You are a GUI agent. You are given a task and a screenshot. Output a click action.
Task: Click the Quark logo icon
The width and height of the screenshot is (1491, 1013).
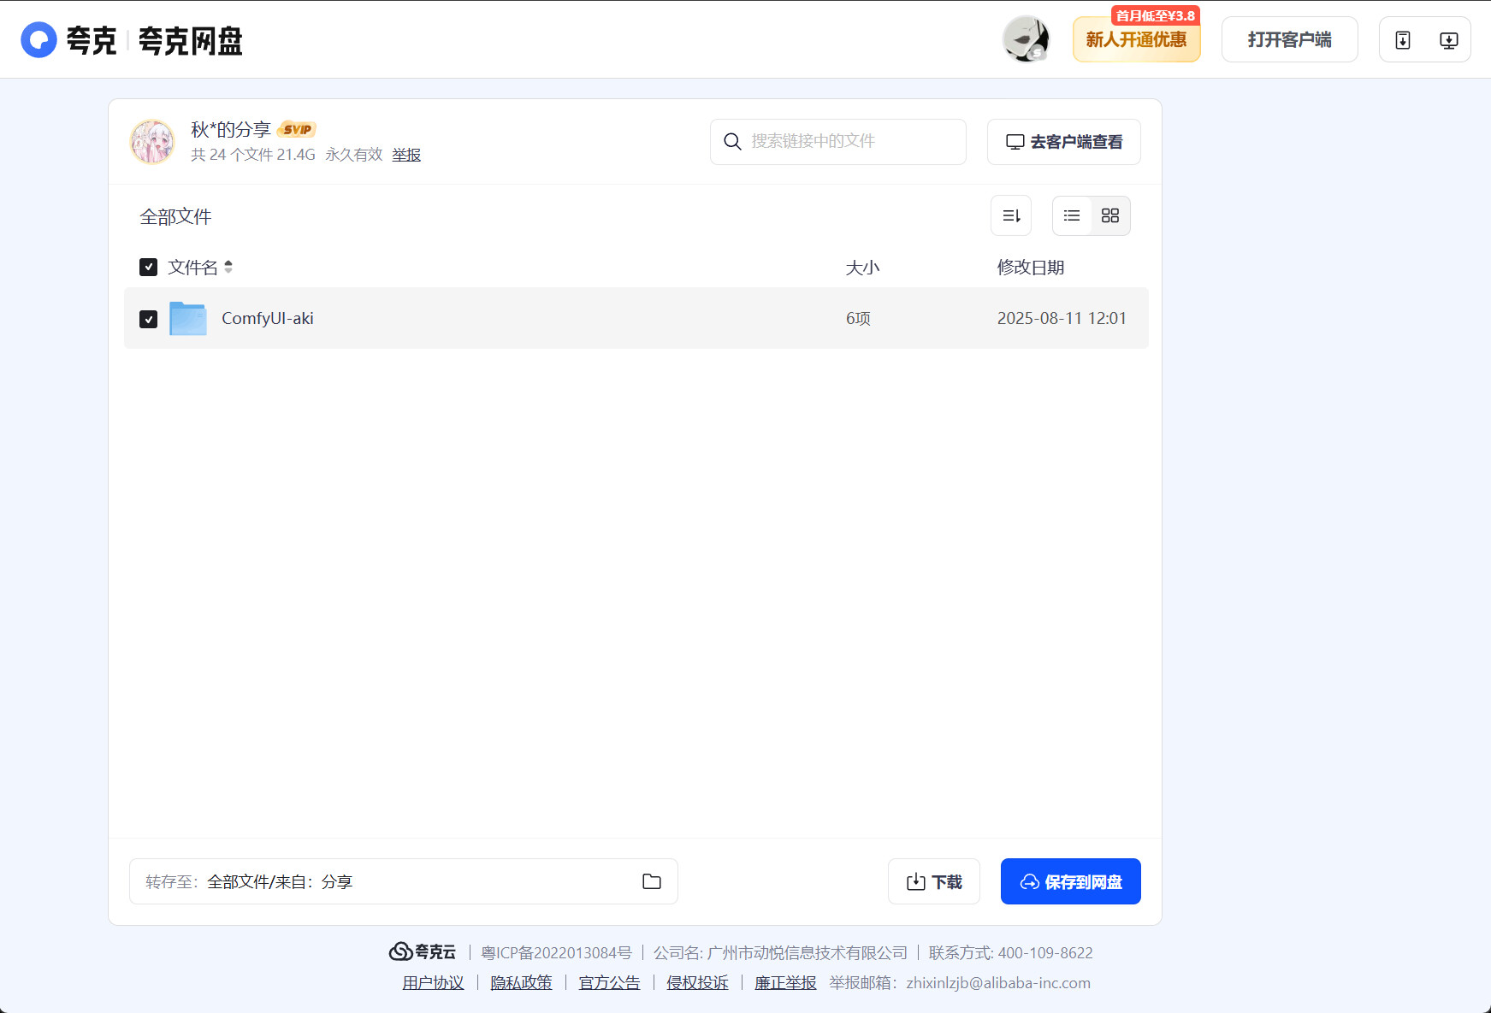(x=38, y=39)
